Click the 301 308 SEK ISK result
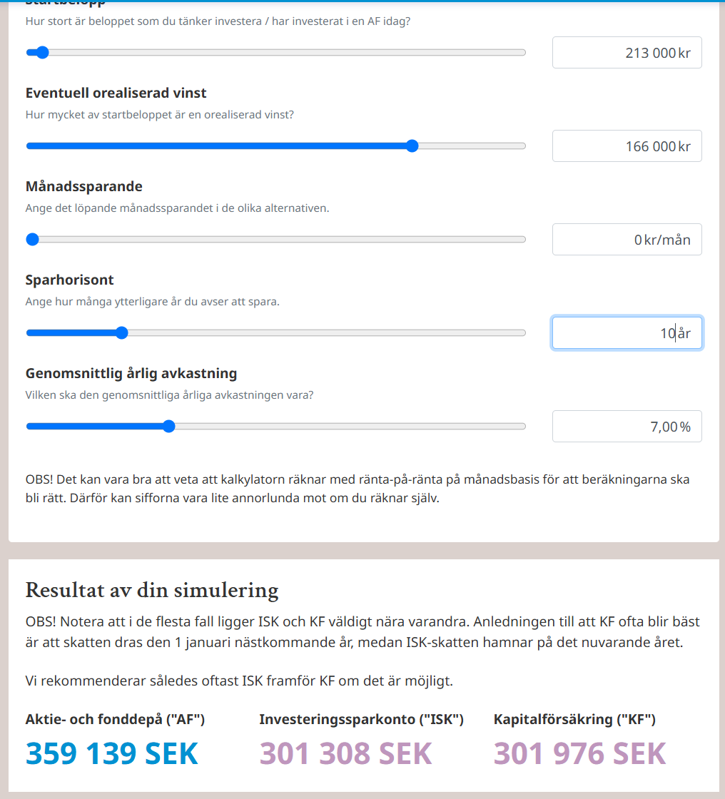 [346, 754]
